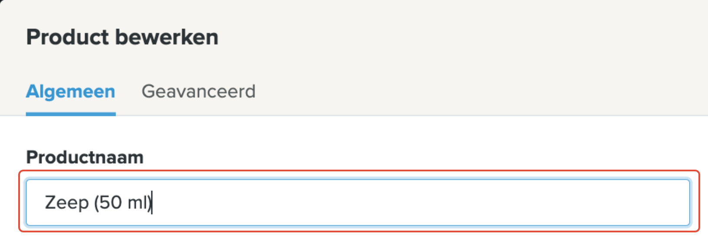Click the "Product bewerken" heading
This screenshot has width=708, height=238.
point(122,37)
